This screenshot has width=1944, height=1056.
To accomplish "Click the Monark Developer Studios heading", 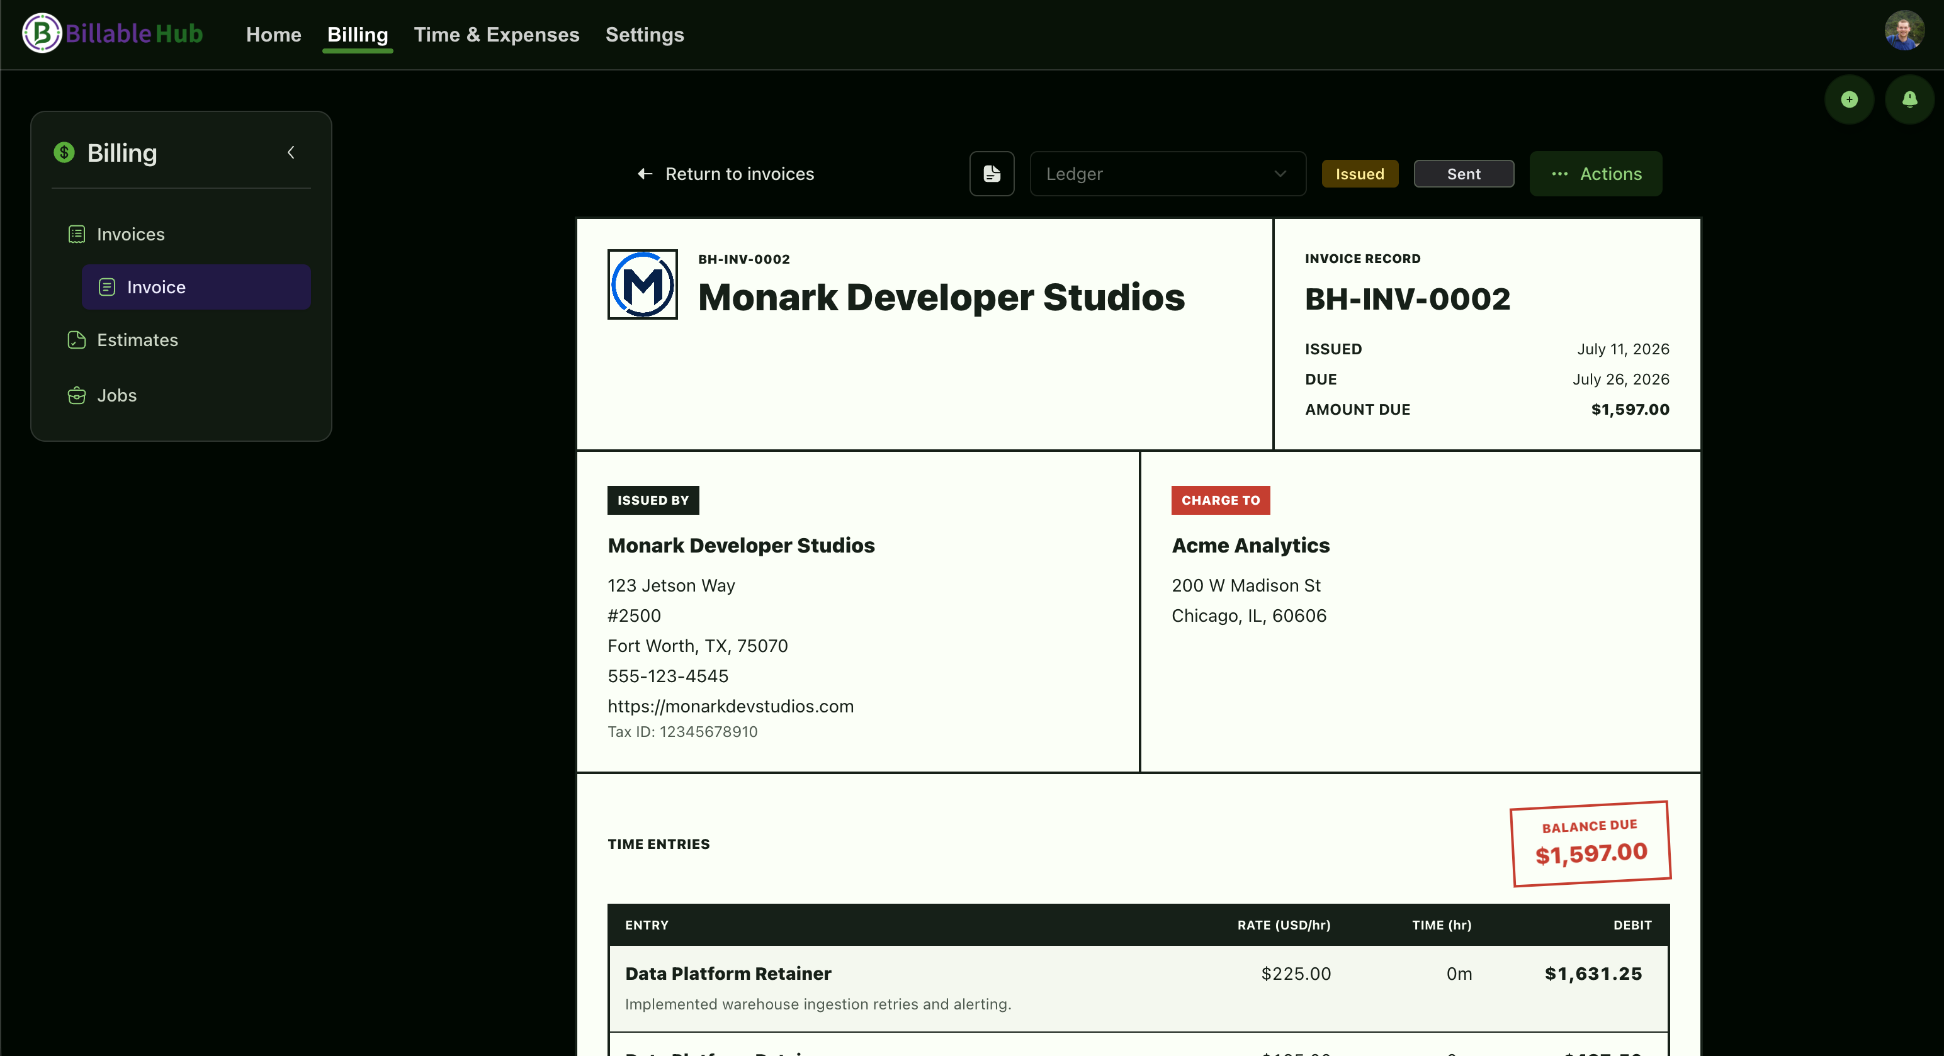I will tap(941, 297).
